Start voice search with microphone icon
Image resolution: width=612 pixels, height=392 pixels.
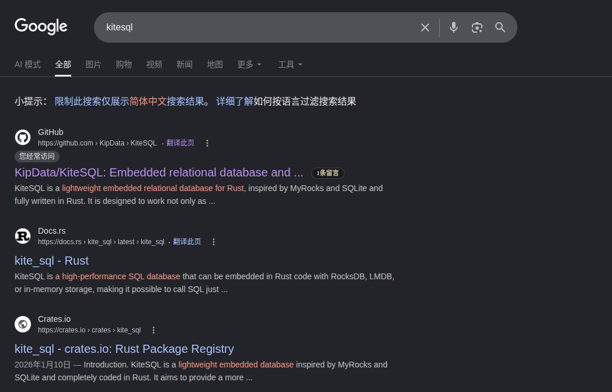[x=454, y=27]
